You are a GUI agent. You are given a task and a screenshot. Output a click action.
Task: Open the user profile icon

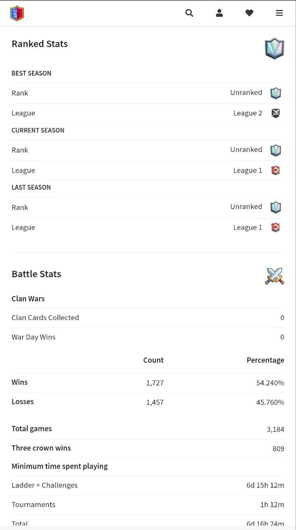[220, 13]
